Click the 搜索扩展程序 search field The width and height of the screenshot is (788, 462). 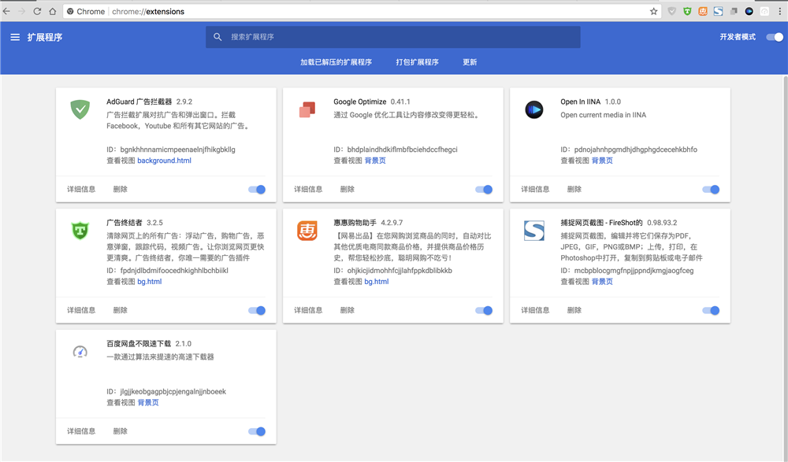pos(393,37)
